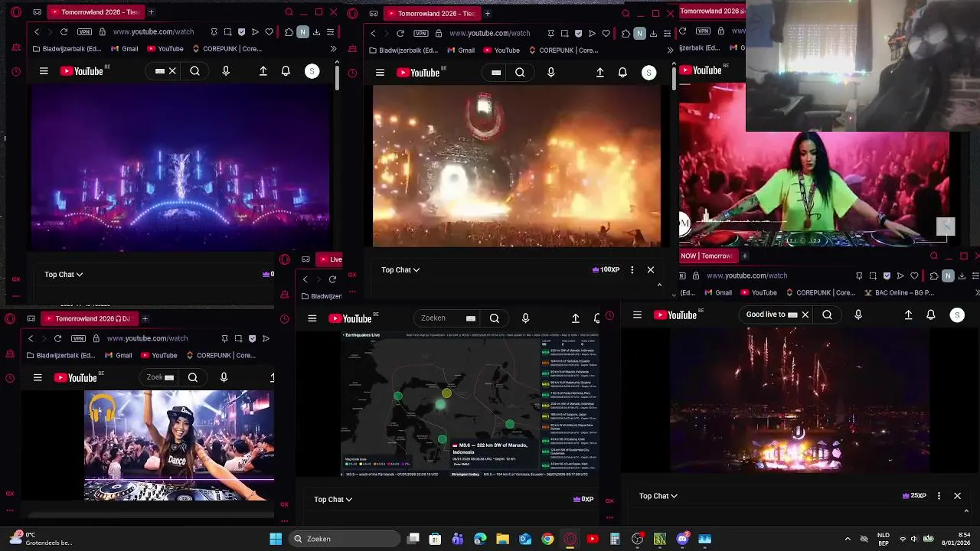Screen dimensions: 980x551
Task: Click microphone icon in top-middle YouTube window
Action: coord(551,73)
